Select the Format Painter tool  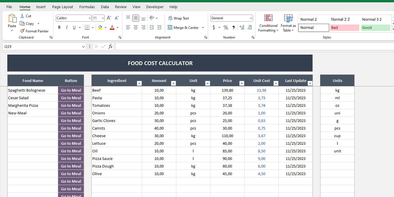pyautogui.click(x=34, y=31)
